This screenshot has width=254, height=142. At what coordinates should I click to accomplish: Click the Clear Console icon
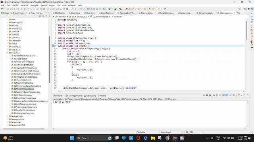(x=214, y=95)
